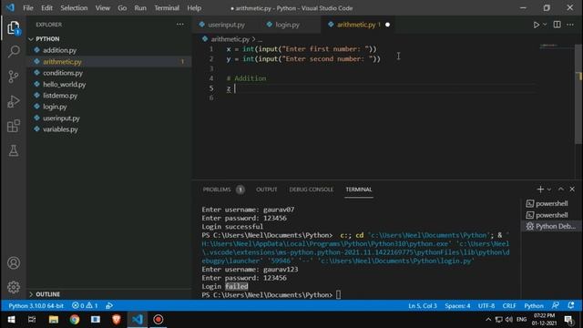Open conditions.py in the explorer
Viewport: 583px width, 328px height.
(x=63, y=73)
